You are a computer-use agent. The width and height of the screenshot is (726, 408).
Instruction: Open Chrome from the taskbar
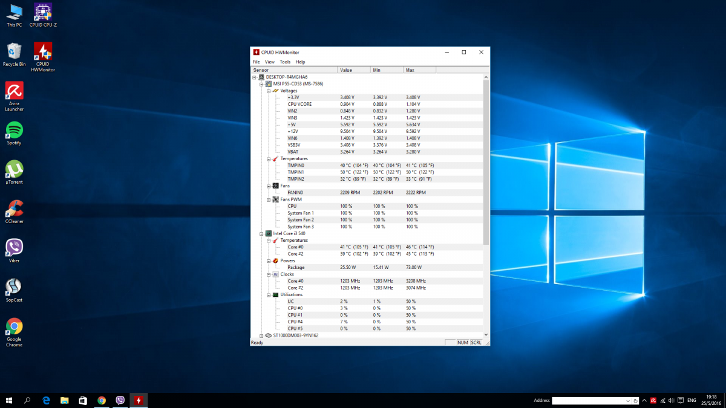pos(102,400)
